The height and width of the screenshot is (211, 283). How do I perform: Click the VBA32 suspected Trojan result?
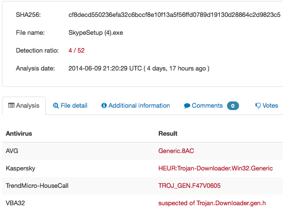[x=212, y=203]
